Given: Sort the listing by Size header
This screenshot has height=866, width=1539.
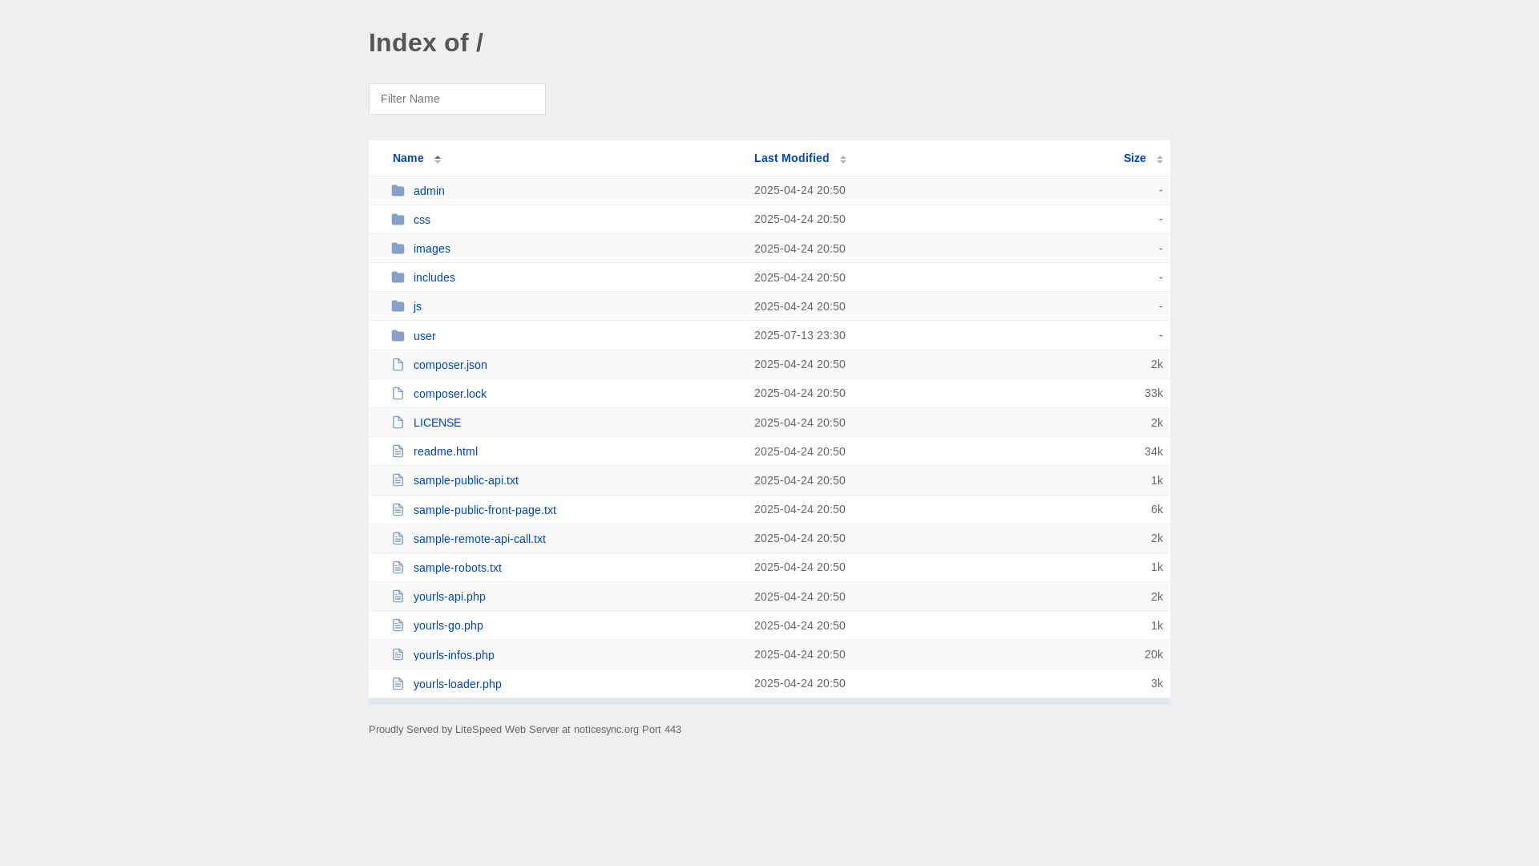Looking at the screenshot, I should pos(1134,158).
